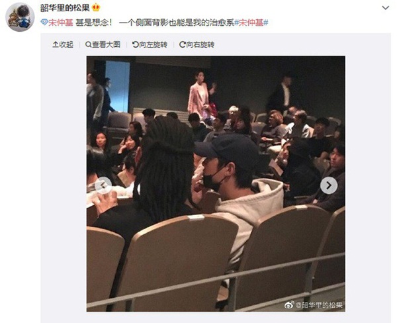The height and width of the screenshot is (323, 397).
Task: Click the crown membership badge icon
Action: click(x=96, y=7)
